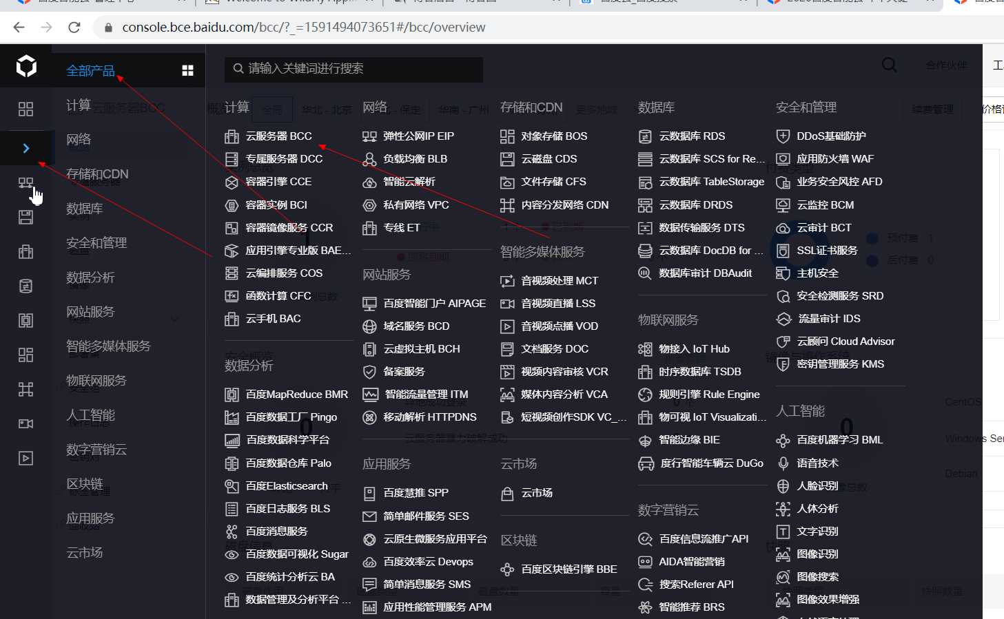1004x619 pixels.
Task: Open 云数据库 DRDS link
Action: [696, 205]
